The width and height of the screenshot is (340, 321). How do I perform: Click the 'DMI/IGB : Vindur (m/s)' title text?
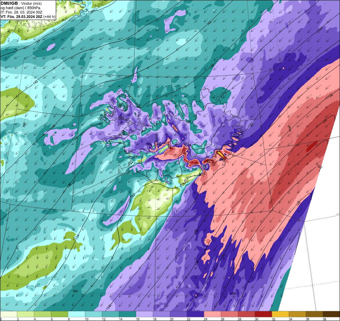[x=21, y=3]
